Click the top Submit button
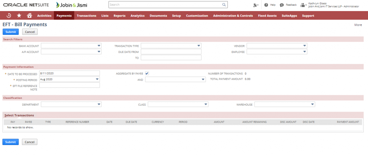The image size is (368, 155). (x=10, y=32)
